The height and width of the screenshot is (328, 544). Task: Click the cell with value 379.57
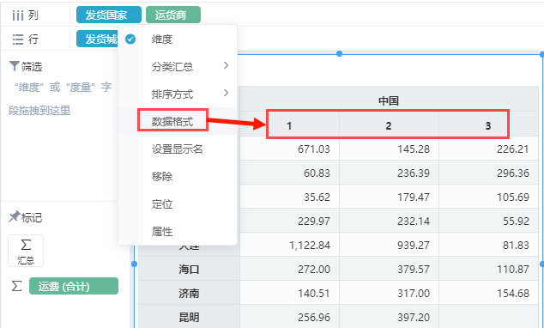pos(389,269)
